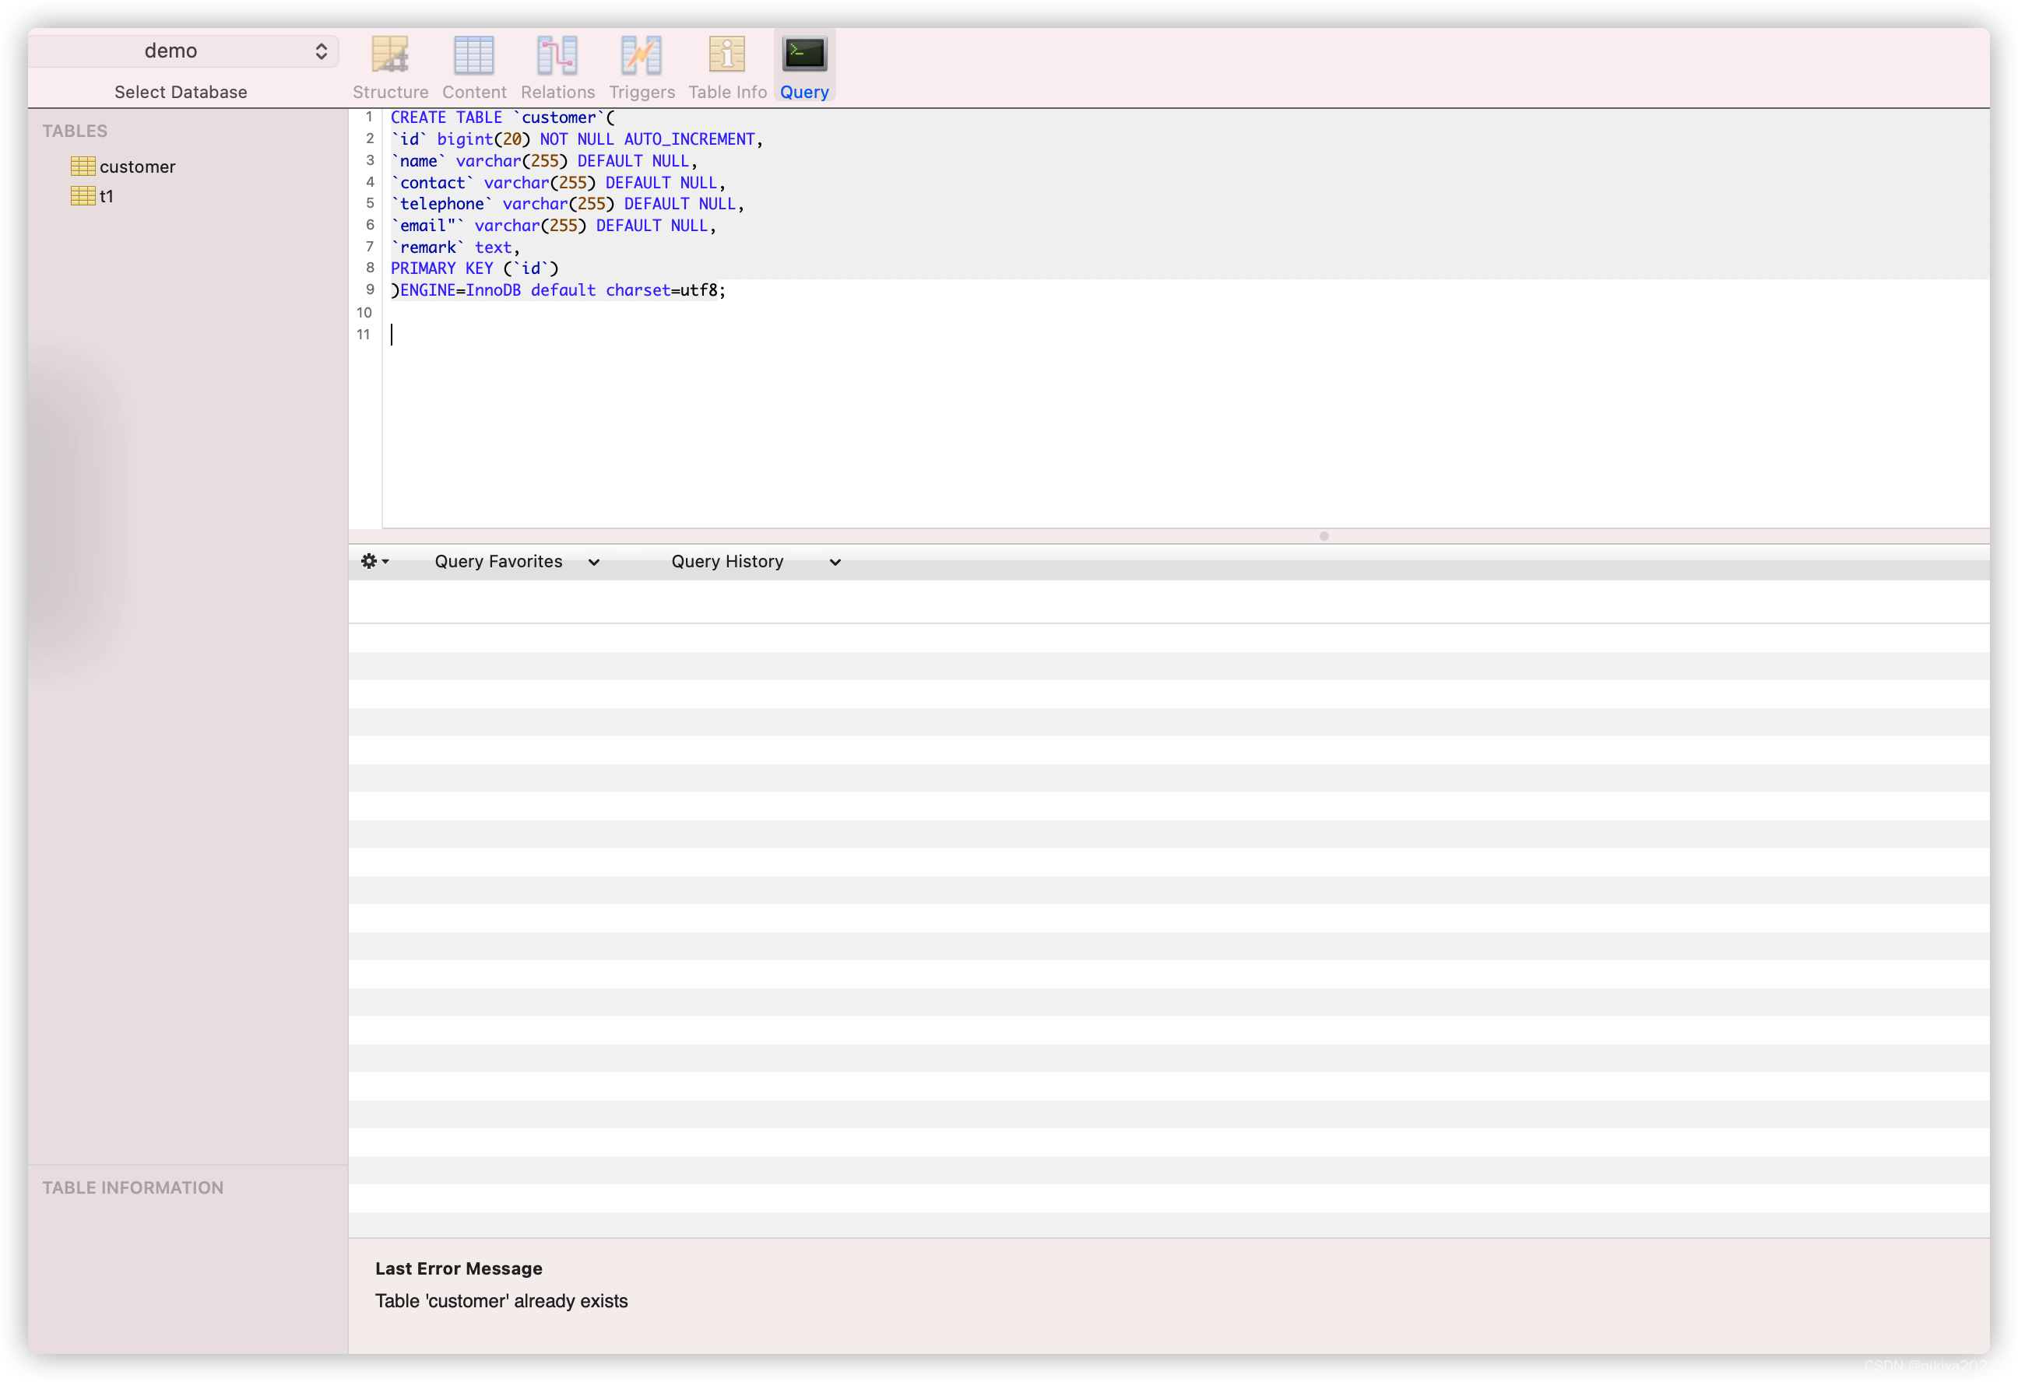The width and height of the screenshot is (2018, 1382).
Task: Click the Query Favorites menu label
Action: click(x=498, y=561)
